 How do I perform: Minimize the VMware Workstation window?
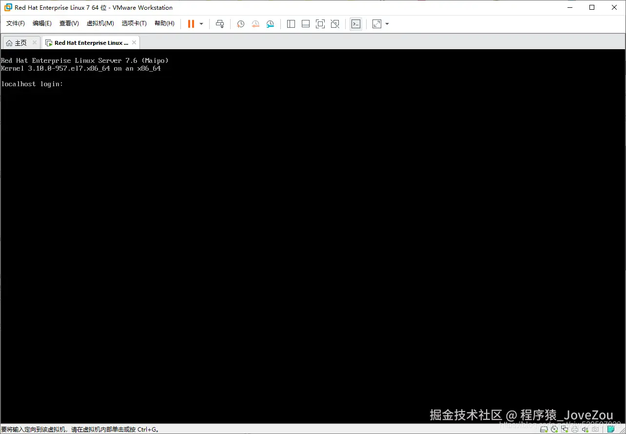point(569,7)
